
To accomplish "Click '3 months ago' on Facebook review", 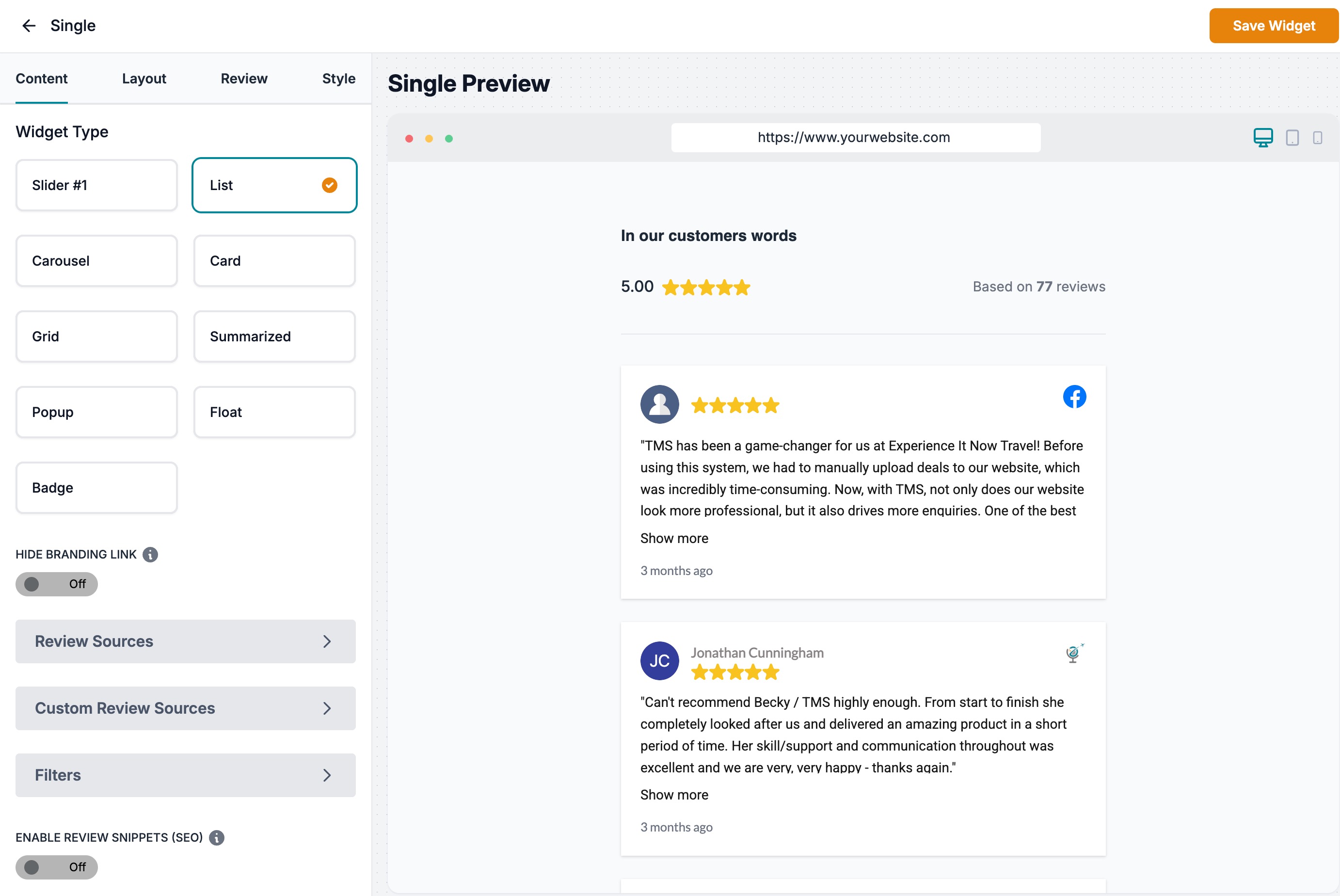I will [677, 570].
